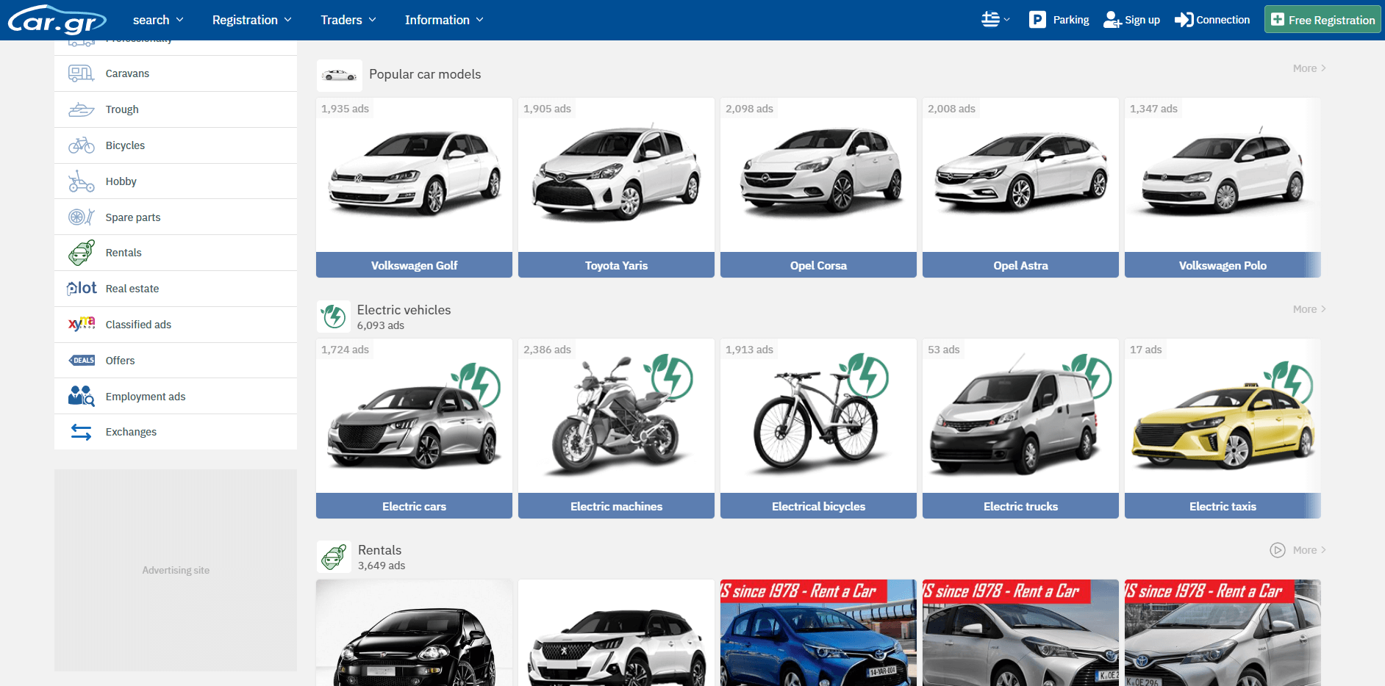Click the Hobby icon in sidebar
The height and width of the screenshot is (686, 1385).
point(81,181)
